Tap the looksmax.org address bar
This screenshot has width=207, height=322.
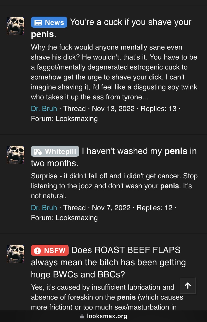104,316
